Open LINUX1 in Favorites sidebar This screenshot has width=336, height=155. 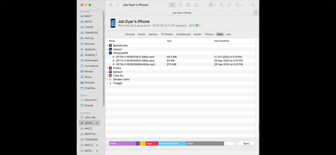point(89,27)
